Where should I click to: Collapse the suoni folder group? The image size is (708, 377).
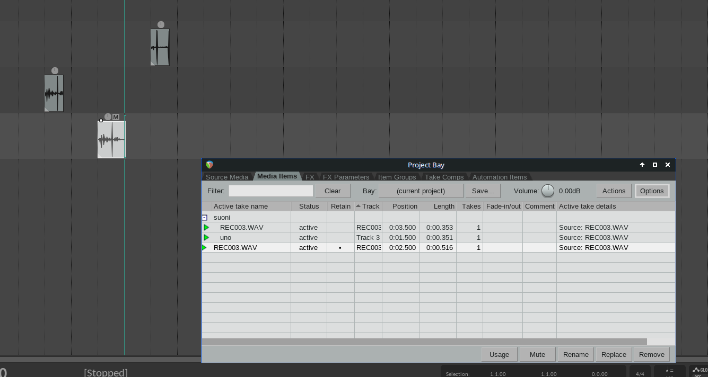(x=205, y=218)
